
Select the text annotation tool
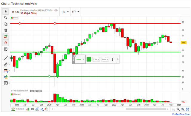point(6,83)
